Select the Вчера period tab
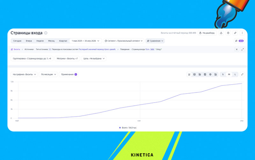The width and height of the screenshot is (255, 160). point(29,41)
